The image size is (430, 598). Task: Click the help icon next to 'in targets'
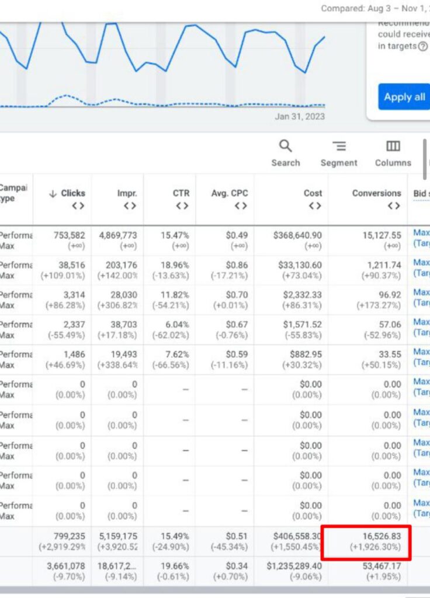pyautogui.click(x=422, y=47)
